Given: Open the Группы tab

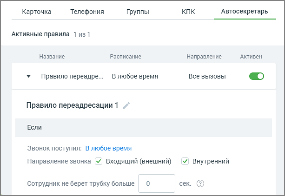Looking at the screenshot, I should [138, 12].
